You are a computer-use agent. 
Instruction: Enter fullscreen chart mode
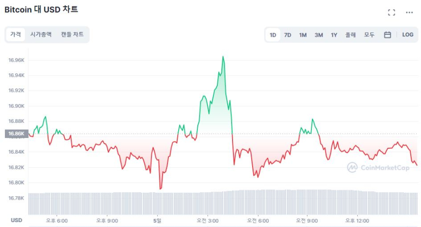(391, 12)
